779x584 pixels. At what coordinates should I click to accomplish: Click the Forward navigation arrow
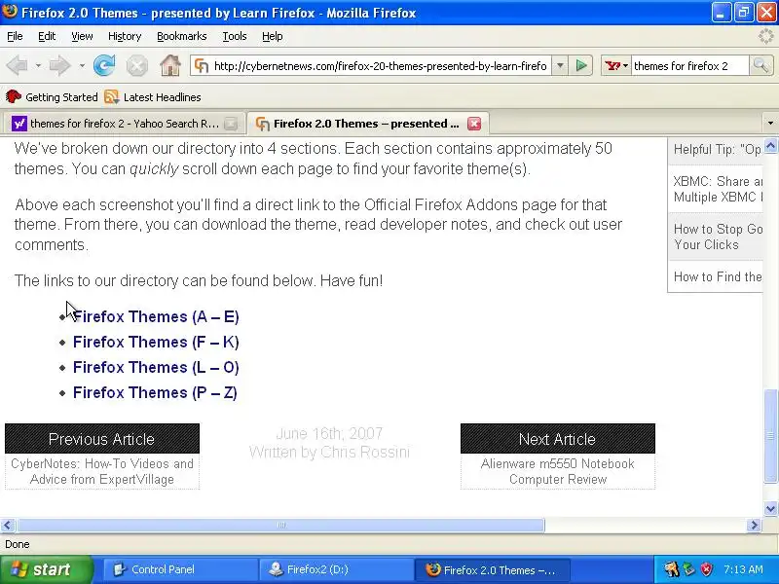pyautogui.click(x=59, y=65)
